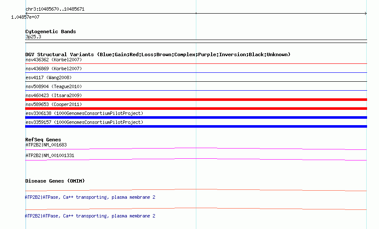Click the thick blue esv3359157 gain bar

click(x=196, y=126)
